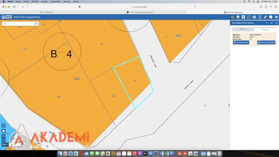Open the map layers icon
This screenshot has height=157, width=279.
click(x=238, y=17)
